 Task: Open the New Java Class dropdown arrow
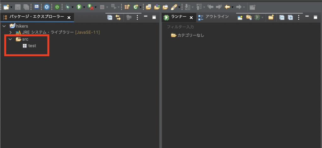coord(141,8)
